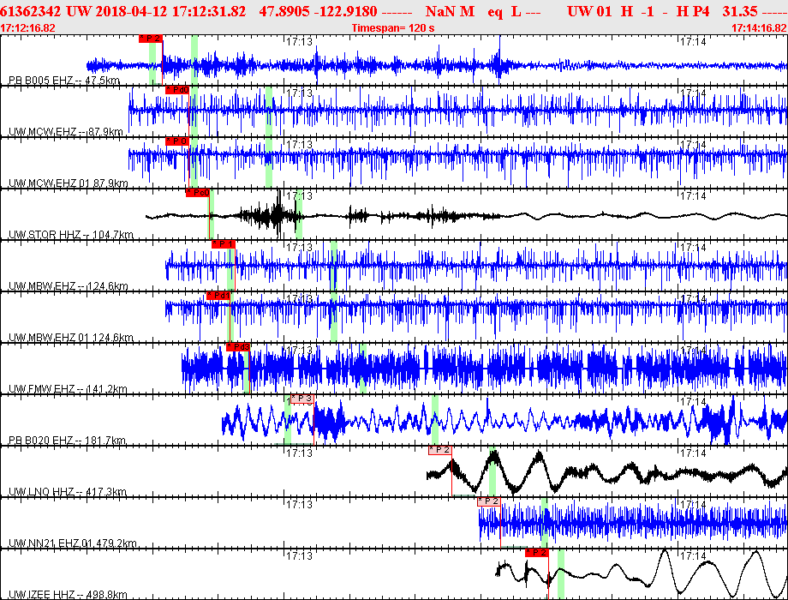Click the coordinates 47.8905 -122.9180

[318, 11]
